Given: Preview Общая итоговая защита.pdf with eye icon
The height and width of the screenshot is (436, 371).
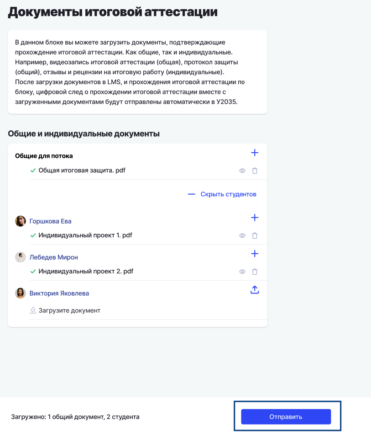Looking at the screenshot, I should [242, 171].
